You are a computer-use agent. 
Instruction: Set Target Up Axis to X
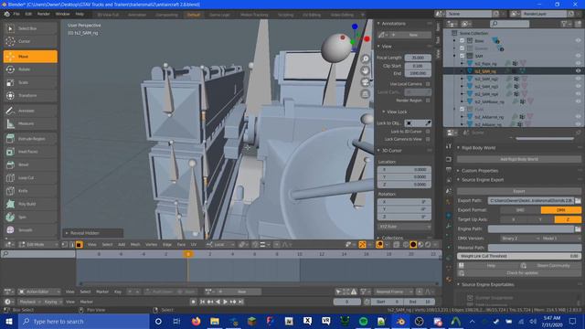click(514, 219)
